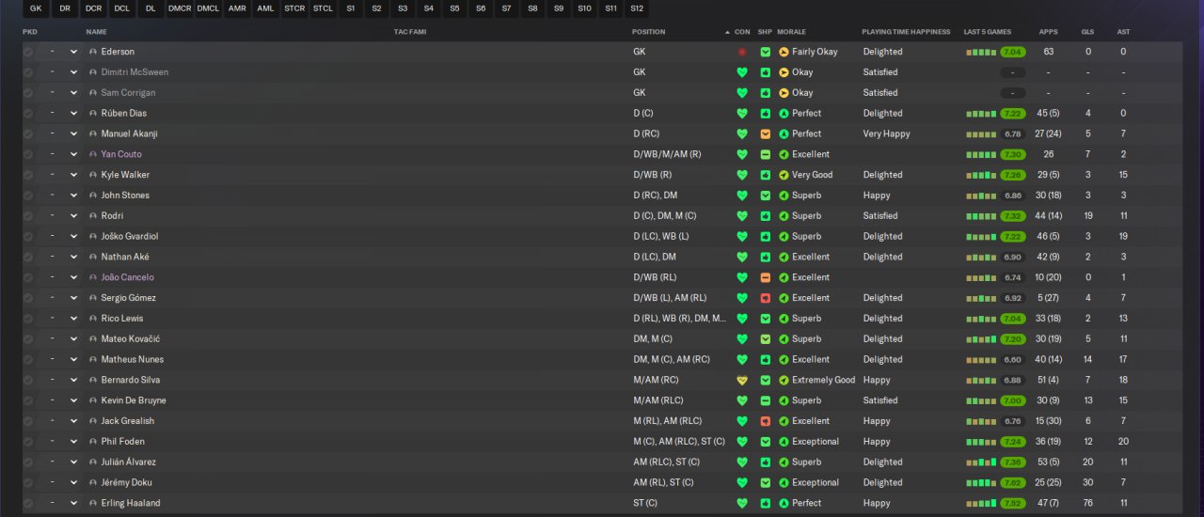Toggle the pick checkmark for Bernardo Silva
This screenshot has height=517, width=1204.
coord(28,380)
